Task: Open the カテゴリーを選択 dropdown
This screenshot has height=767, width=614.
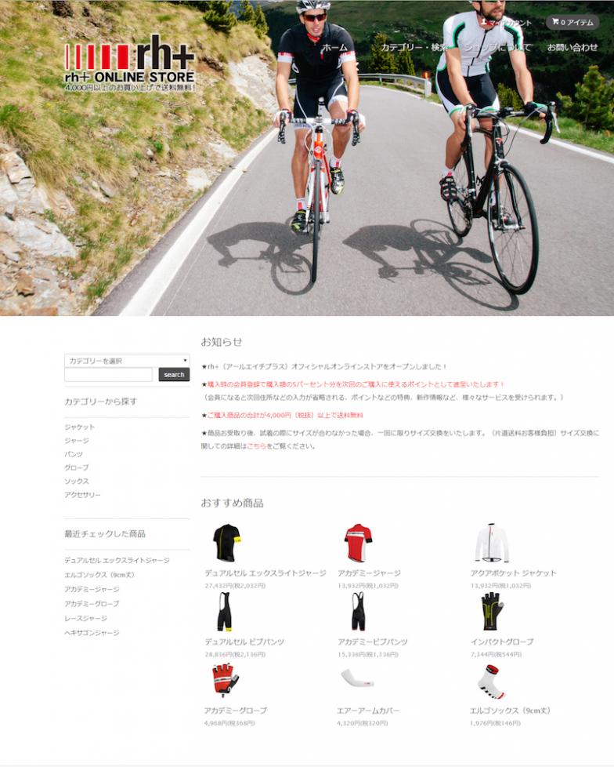Action: click(x=127, y=361)
